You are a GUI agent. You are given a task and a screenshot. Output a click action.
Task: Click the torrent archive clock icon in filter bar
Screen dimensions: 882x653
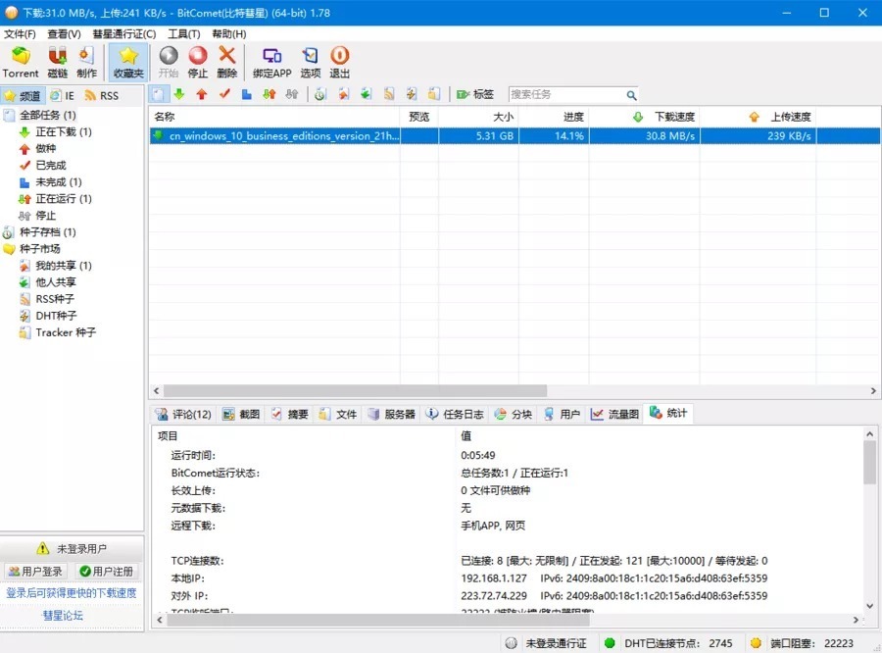click(320, 94)
